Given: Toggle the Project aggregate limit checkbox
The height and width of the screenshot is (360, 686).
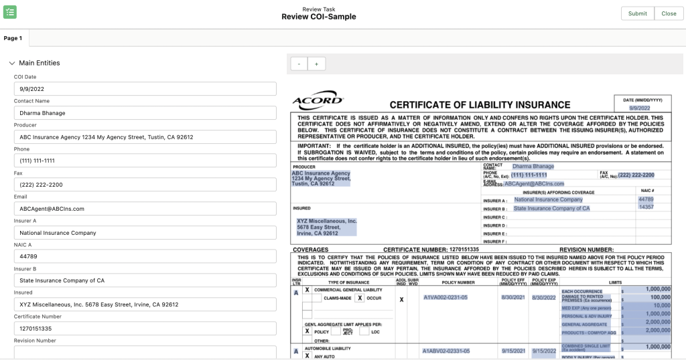Looking at the screenshot, I should coord(336,332).
